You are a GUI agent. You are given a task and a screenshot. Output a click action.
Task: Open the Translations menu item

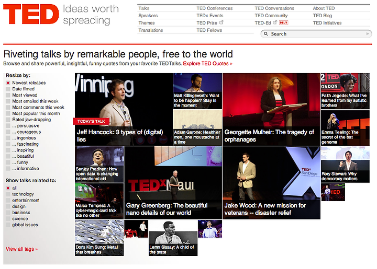tap(150, 30)
